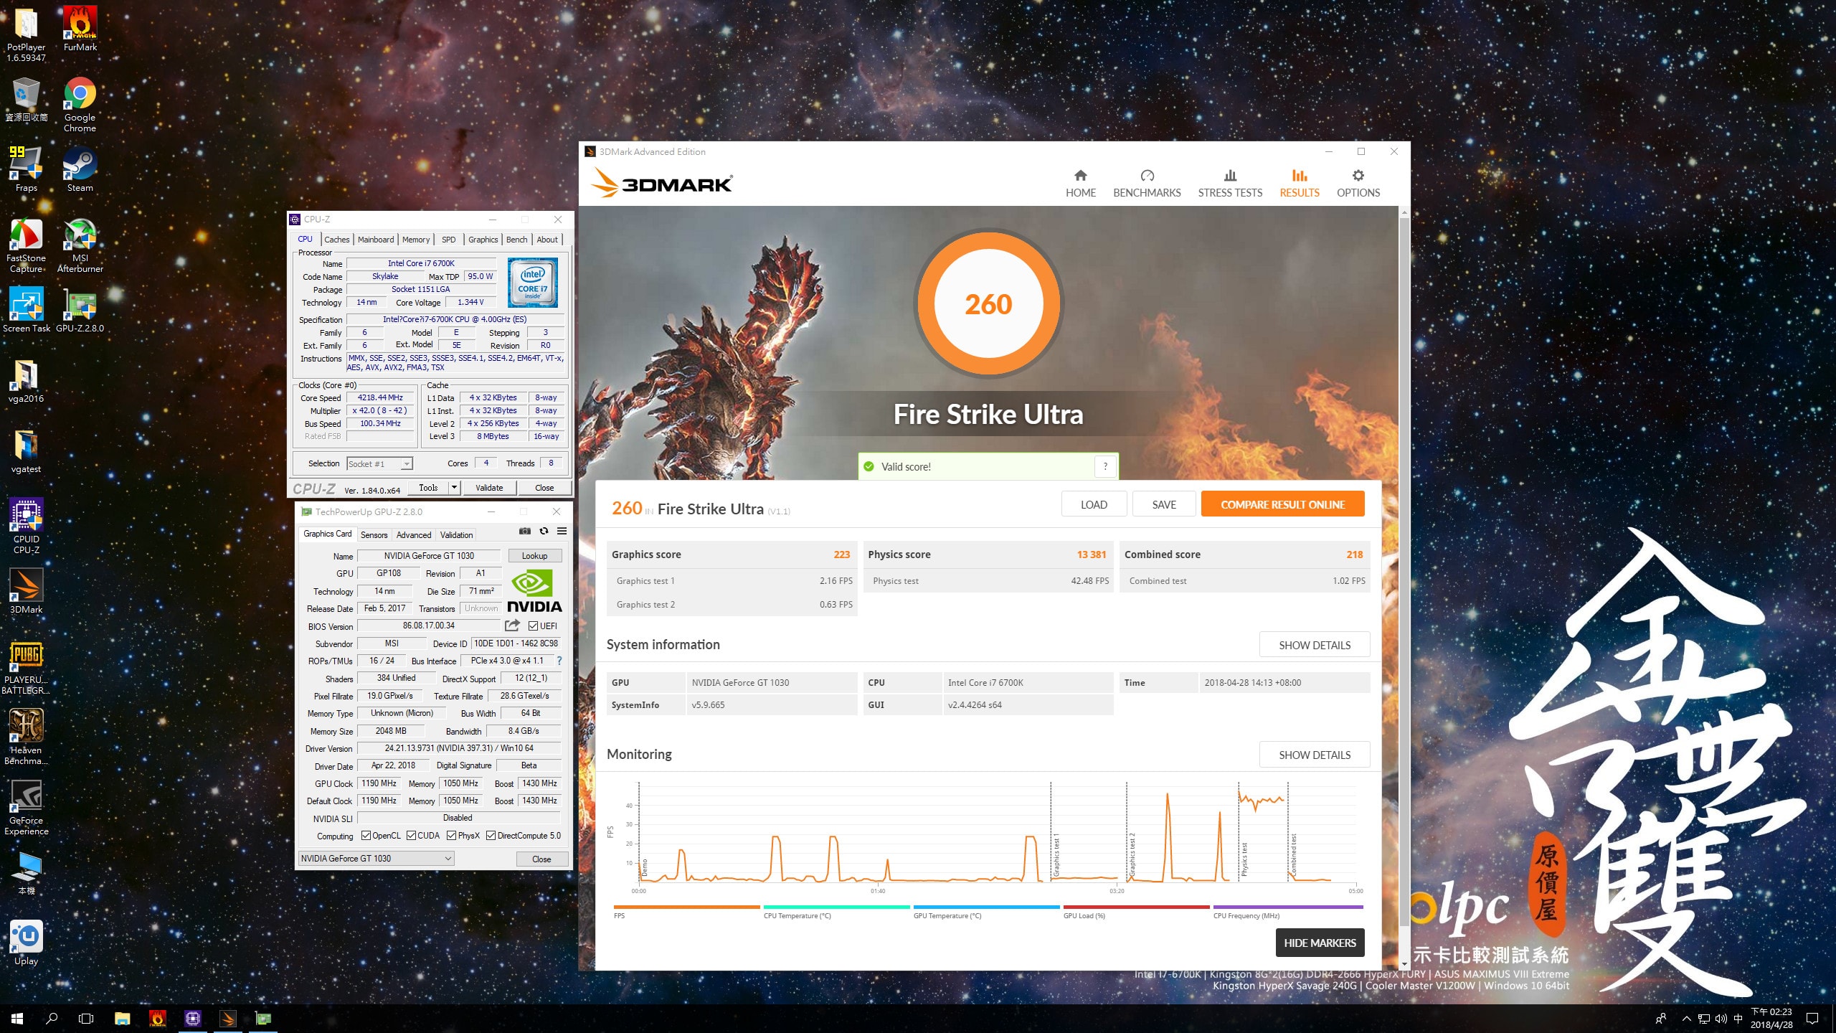Launch Heaven Benchmark desktop shortcut
The image size is (1836, 1033).
click(27, 737)
